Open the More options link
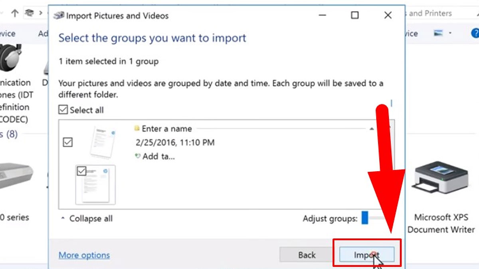479x269 pixels. 84,255
